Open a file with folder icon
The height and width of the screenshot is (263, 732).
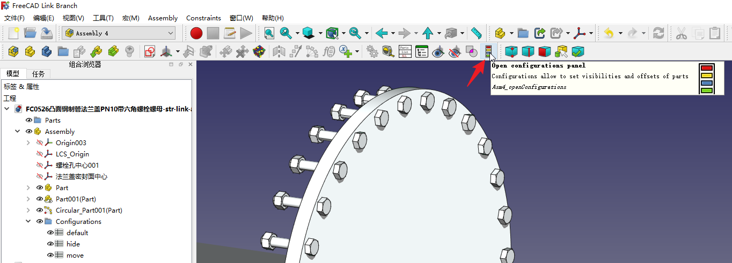(x=30, y=33)
